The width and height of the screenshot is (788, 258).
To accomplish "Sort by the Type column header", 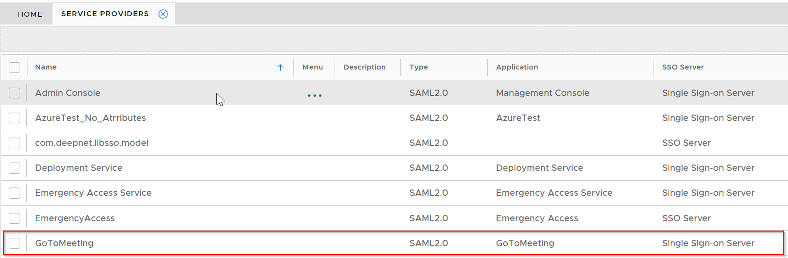I will coord(419,67).
